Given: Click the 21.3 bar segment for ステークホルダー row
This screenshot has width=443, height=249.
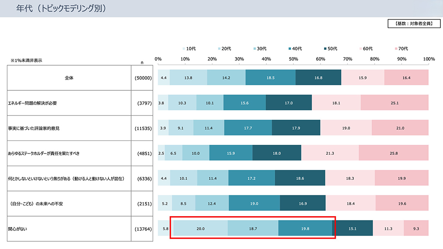Looking at the screenshot, I should 330,153.
